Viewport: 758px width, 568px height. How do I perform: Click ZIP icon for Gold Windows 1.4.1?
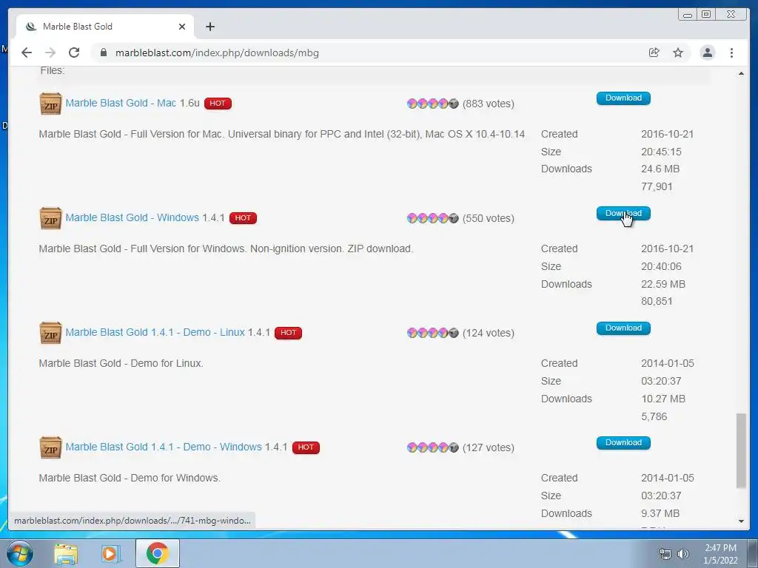(50, 218)
